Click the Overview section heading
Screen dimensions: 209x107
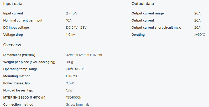click(12, 45)
